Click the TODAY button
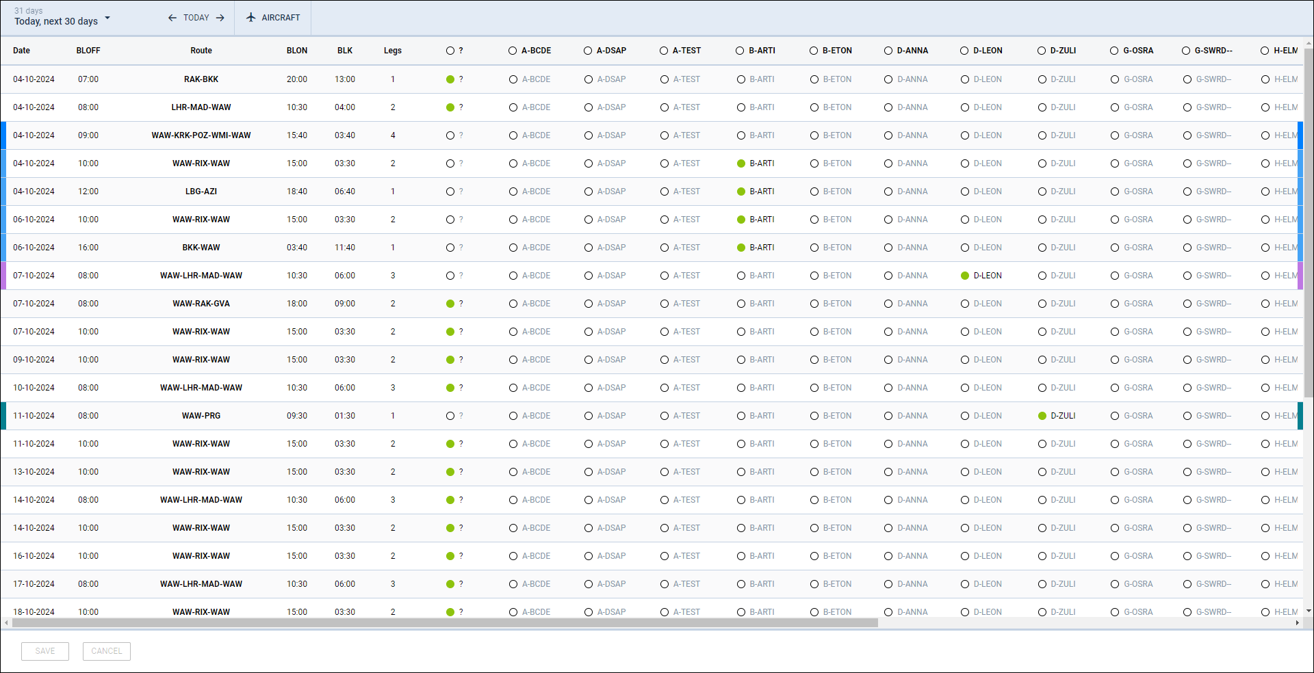 tap(196, 18)
